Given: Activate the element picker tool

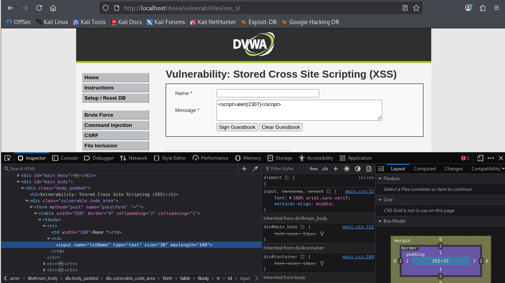Looking at the screenshot, I should (x=7, y=158).
